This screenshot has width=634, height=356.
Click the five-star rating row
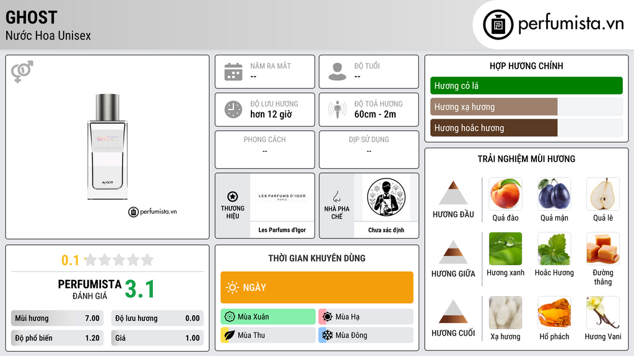point(119,260)
